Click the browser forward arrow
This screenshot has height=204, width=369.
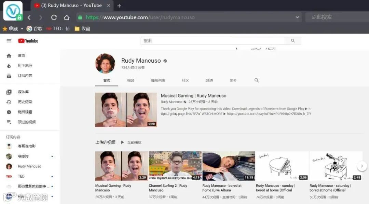(x=41, y=17)
